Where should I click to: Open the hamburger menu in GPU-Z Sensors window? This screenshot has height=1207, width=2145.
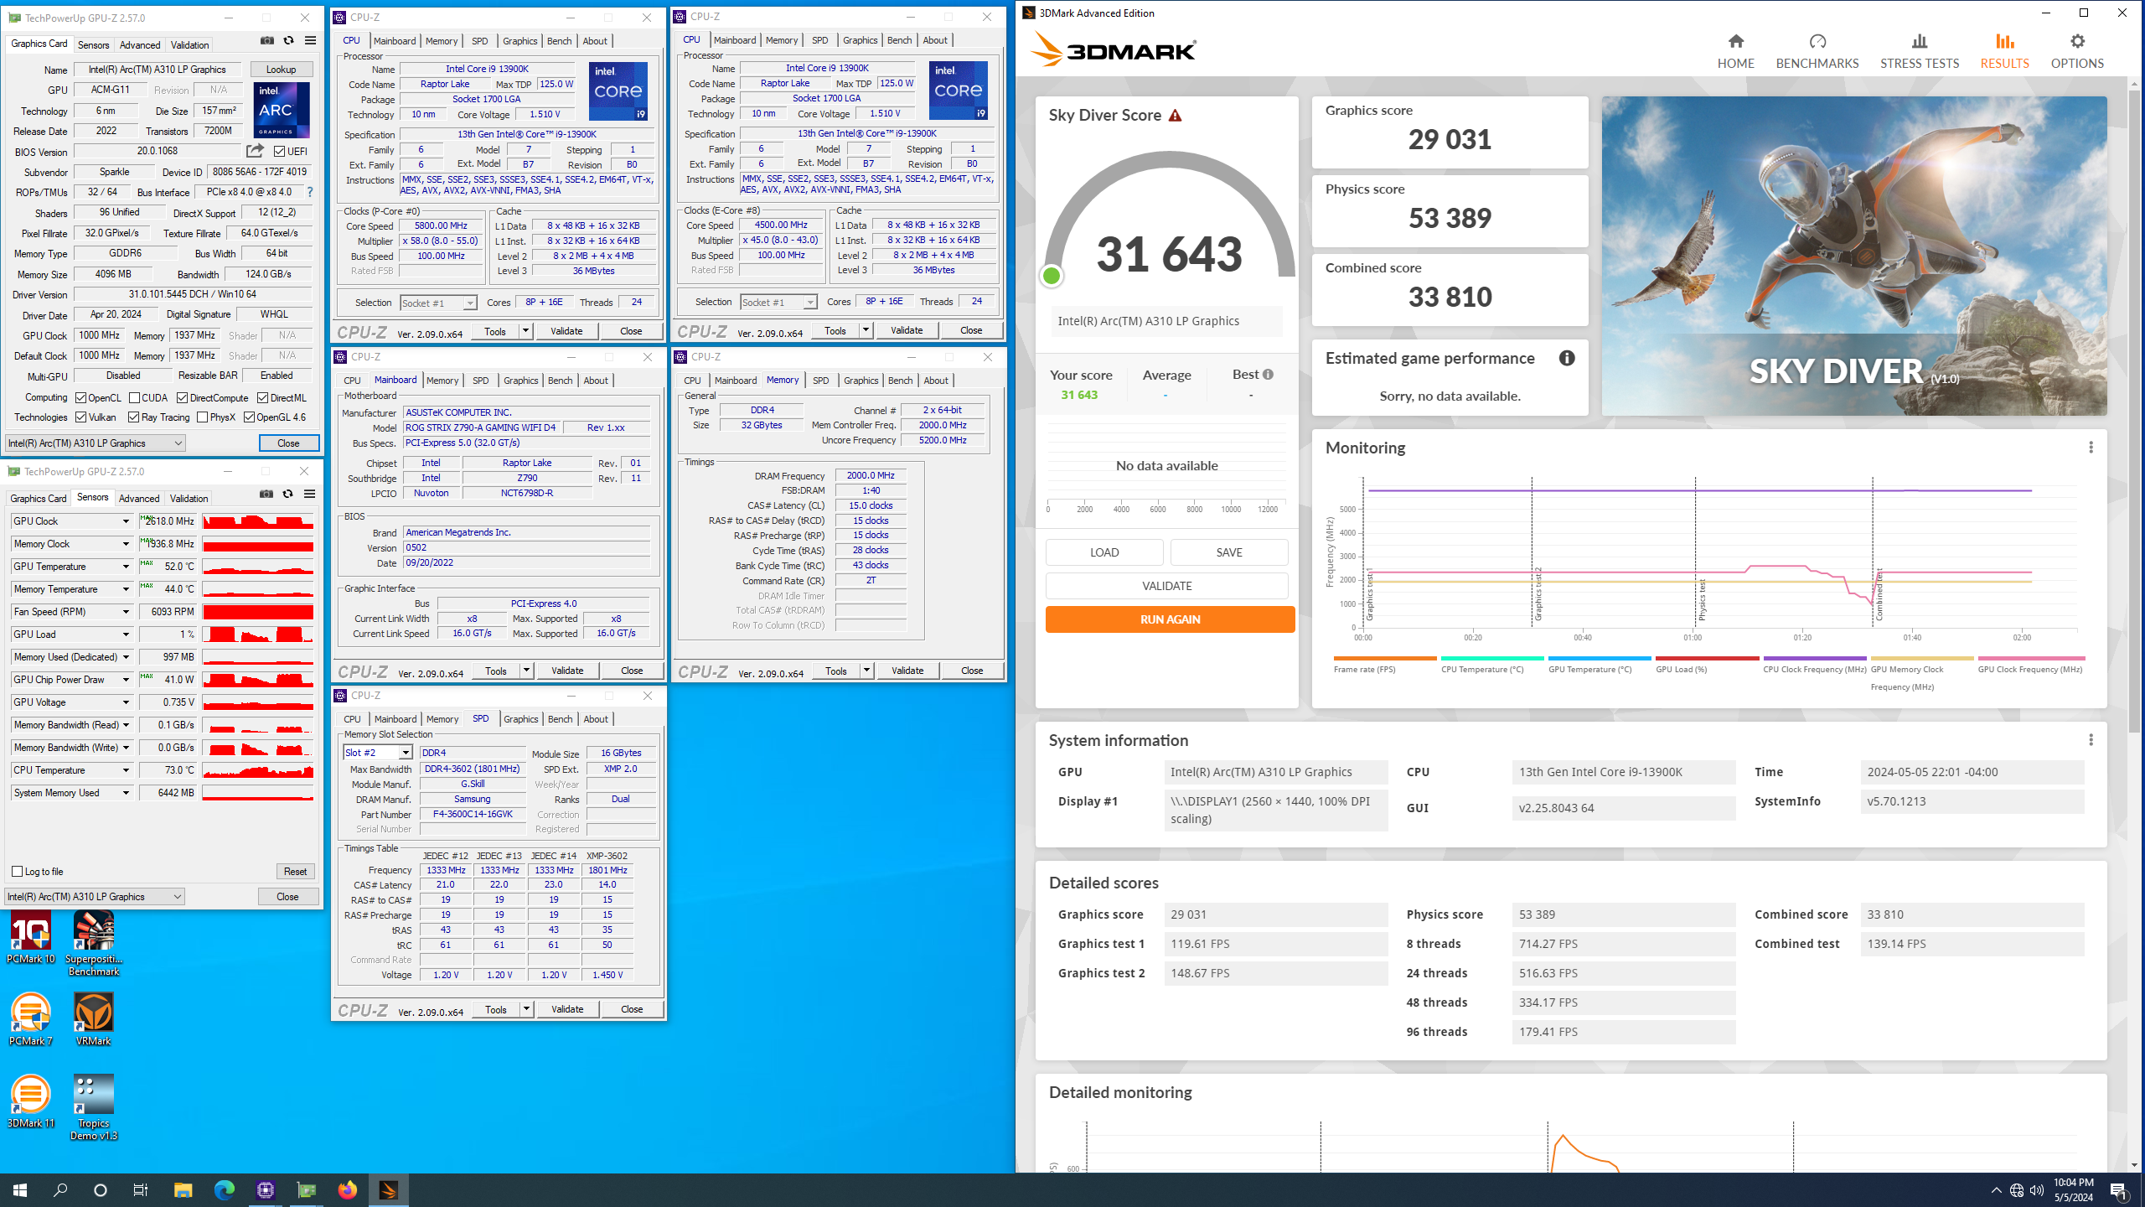[x=309, y=495]
